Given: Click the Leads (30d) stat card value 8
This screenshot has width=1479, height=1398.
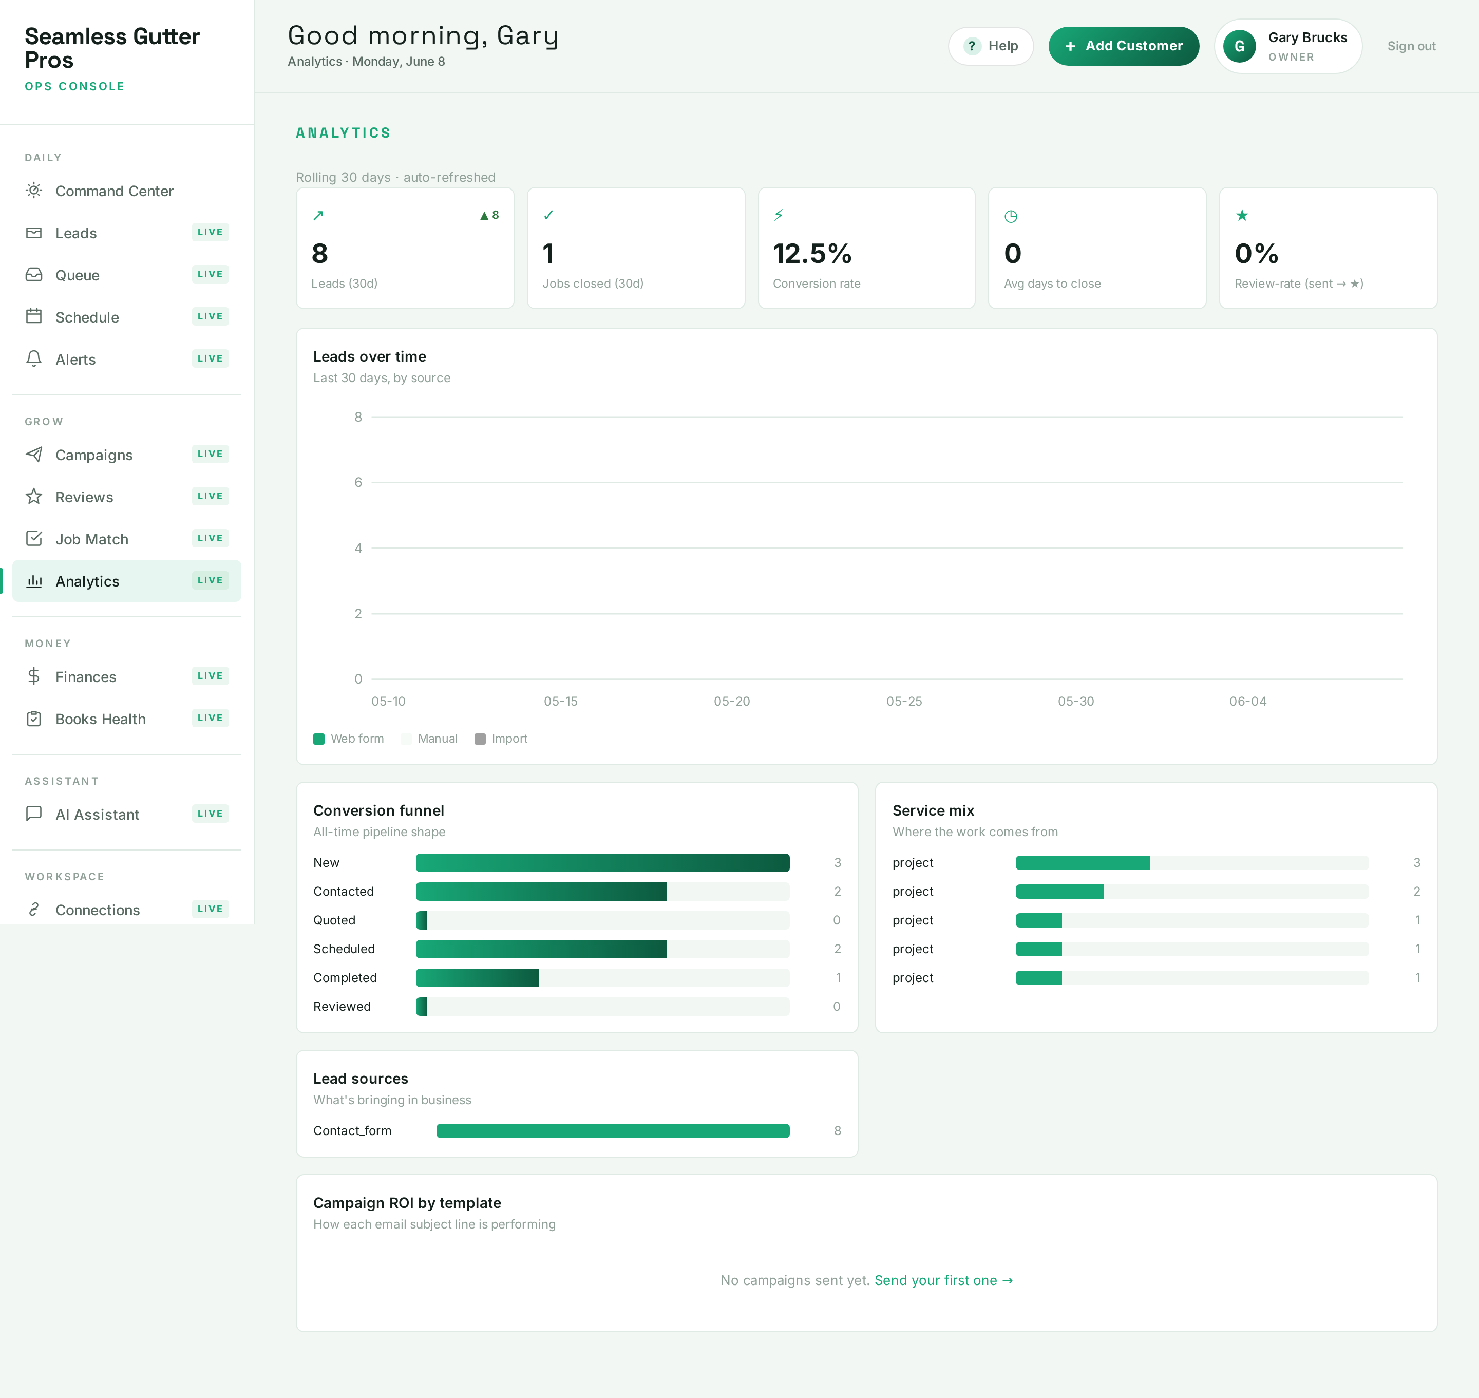Looking at the screenshot, I should (x=319, y=253).
